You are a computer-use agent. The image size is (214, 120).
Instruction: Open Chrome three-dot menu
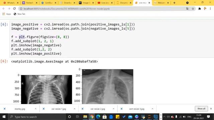coord(210,9)
